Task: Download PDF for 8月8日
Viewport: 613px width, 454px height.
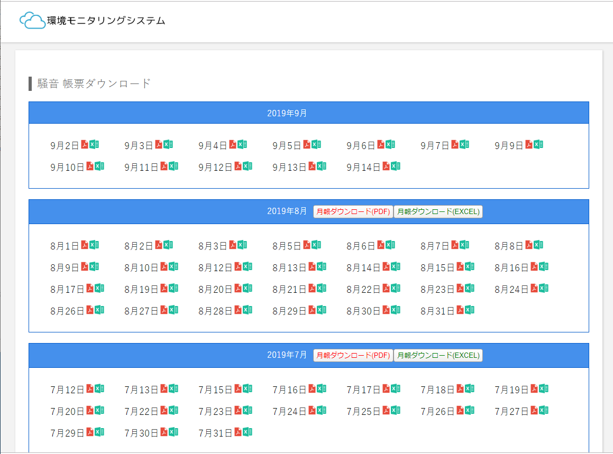Action: pos(528,245)
